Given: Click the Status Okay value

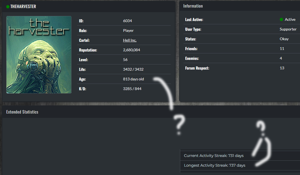Looking at the screenshot, I should tap(284, 39).
